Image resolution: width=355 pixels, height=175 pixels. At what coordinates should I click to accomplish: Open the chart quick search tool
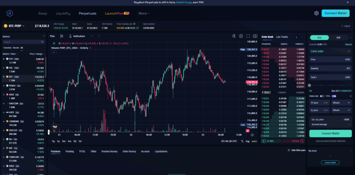coord(234,36)
